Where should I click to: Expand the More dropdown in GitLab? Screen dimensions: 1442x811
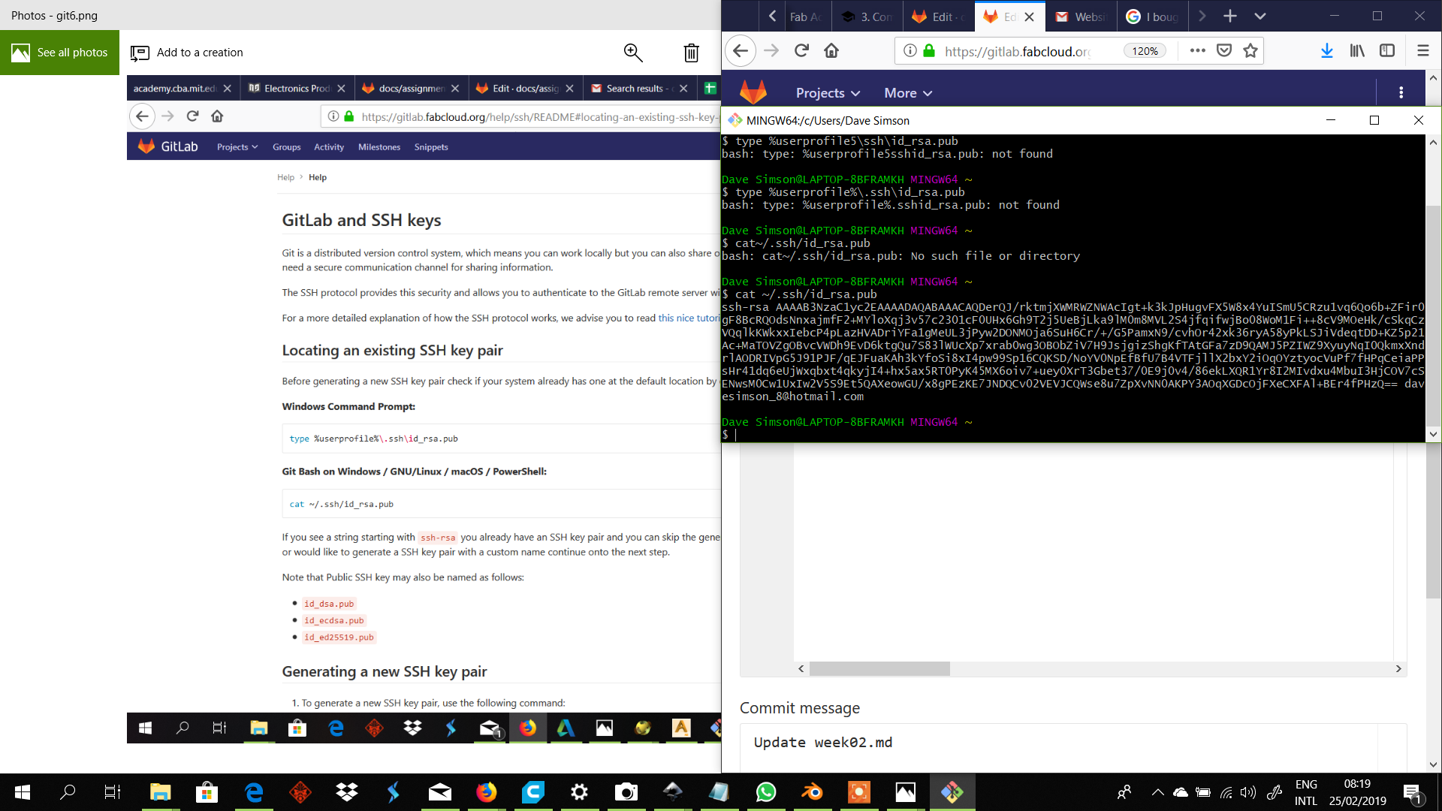point(908,93)
